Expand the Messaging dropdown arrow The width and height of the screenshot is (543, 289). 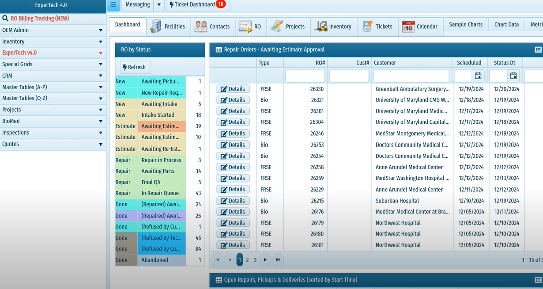(159, 5)
